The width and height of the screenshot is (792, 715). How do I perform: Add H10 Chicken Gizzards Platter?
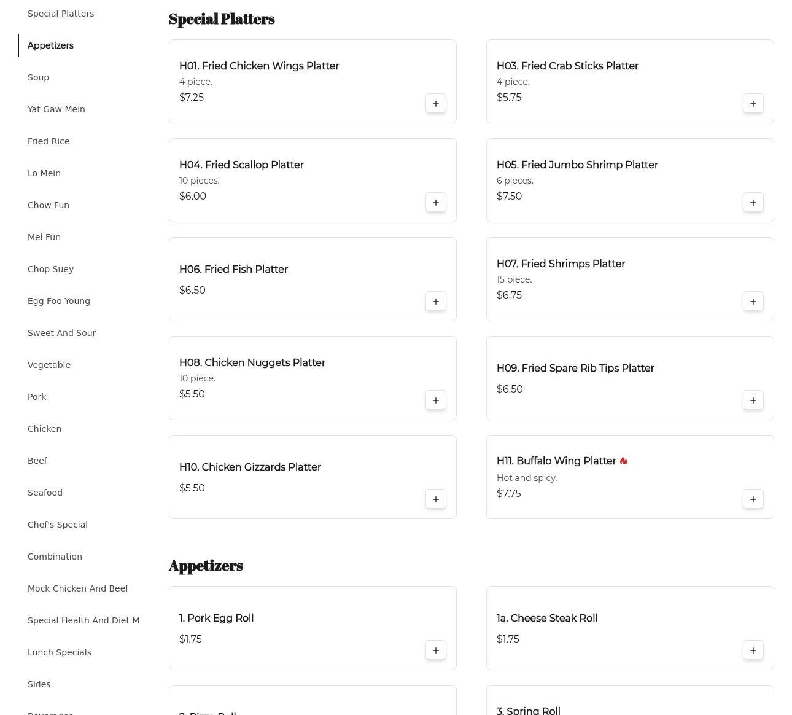(436, 499)
